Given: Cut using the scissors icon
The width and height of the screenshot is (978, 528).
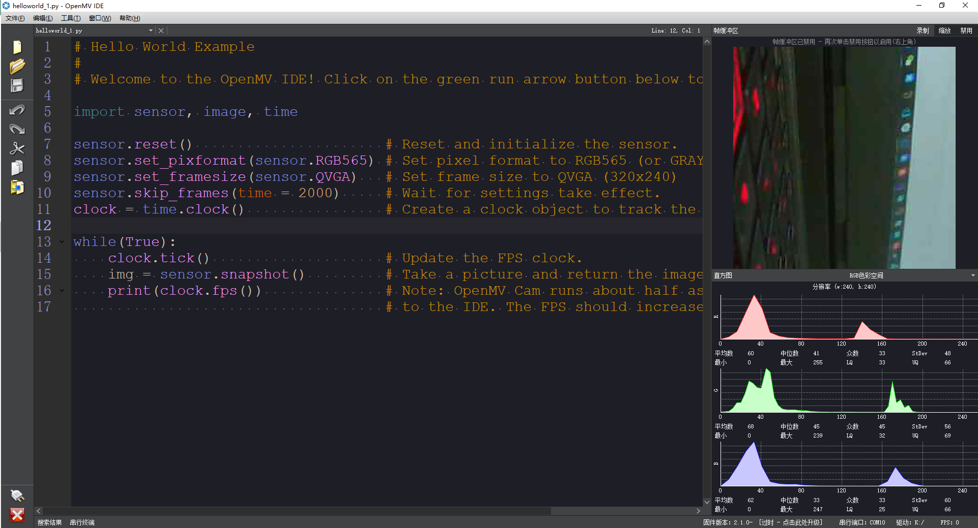Looking at the screenshot, I should (x=17, y=148).
